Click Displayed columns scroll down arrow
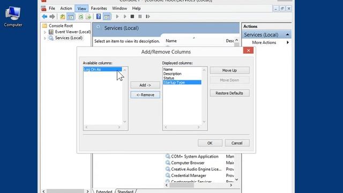The height and width of the screenshot is (193, 343). point(204,122)
